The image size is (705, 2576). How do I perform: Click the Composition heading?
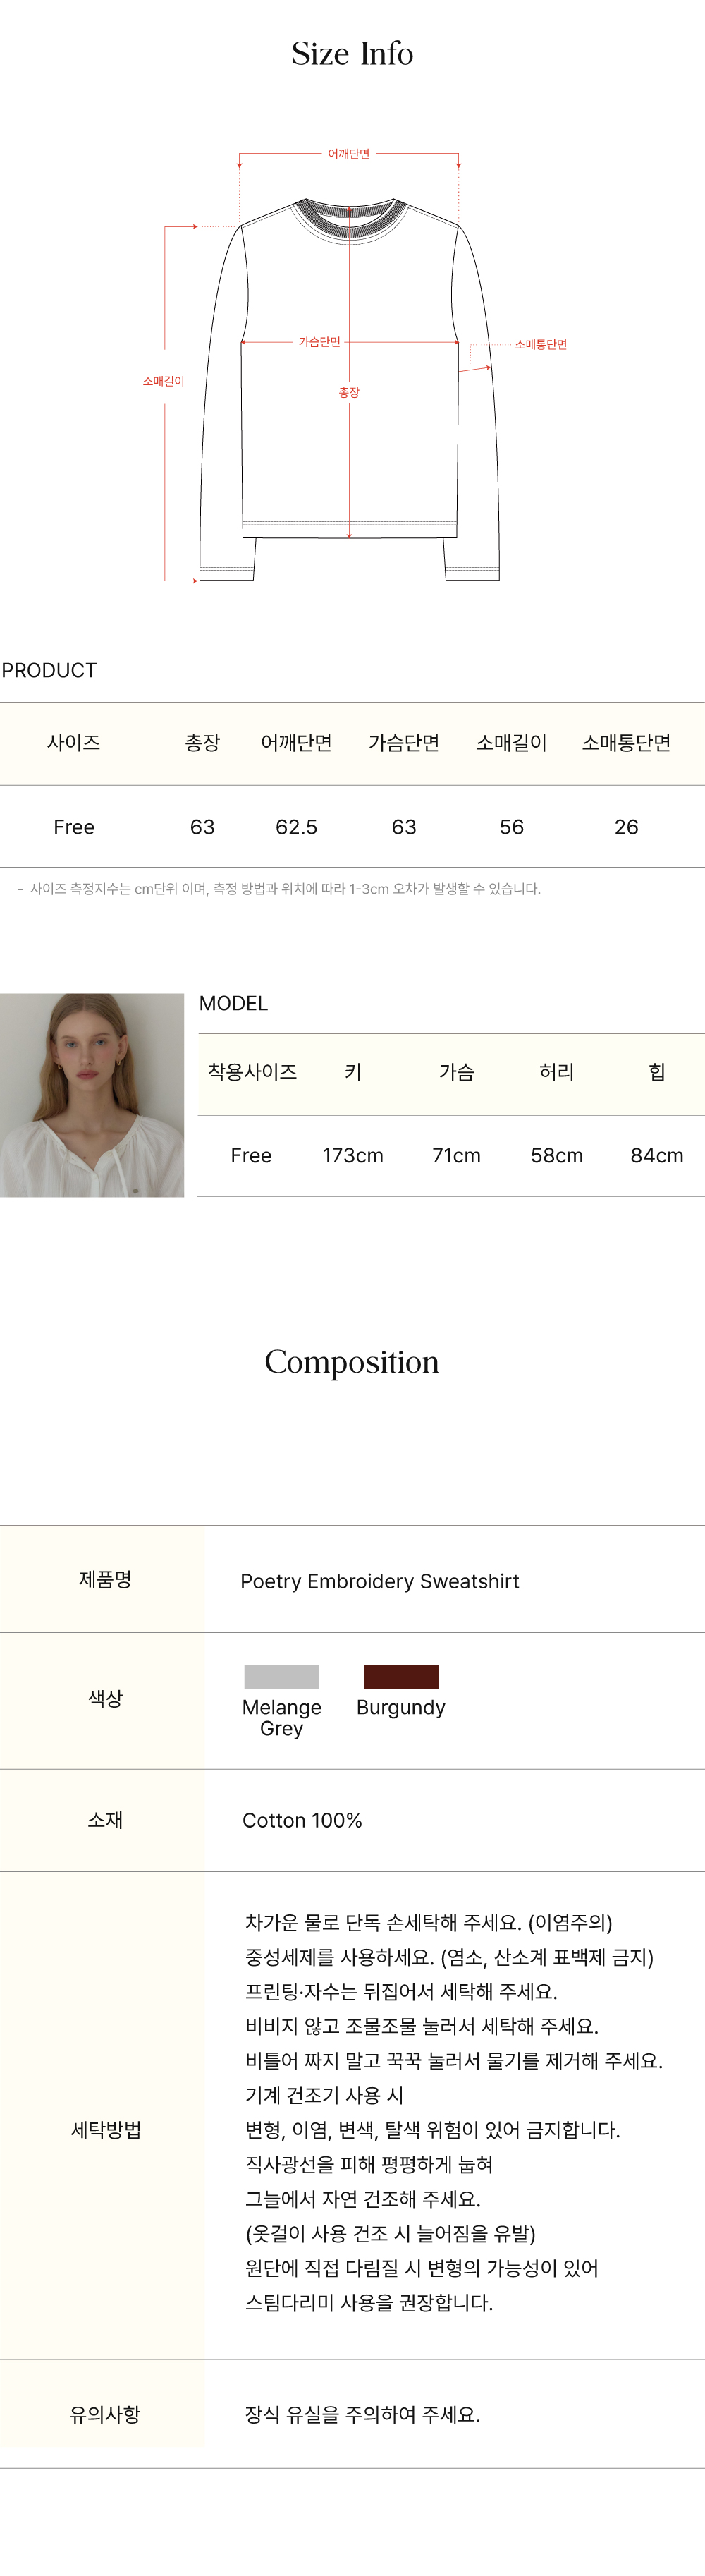(x=352, y=1362)
